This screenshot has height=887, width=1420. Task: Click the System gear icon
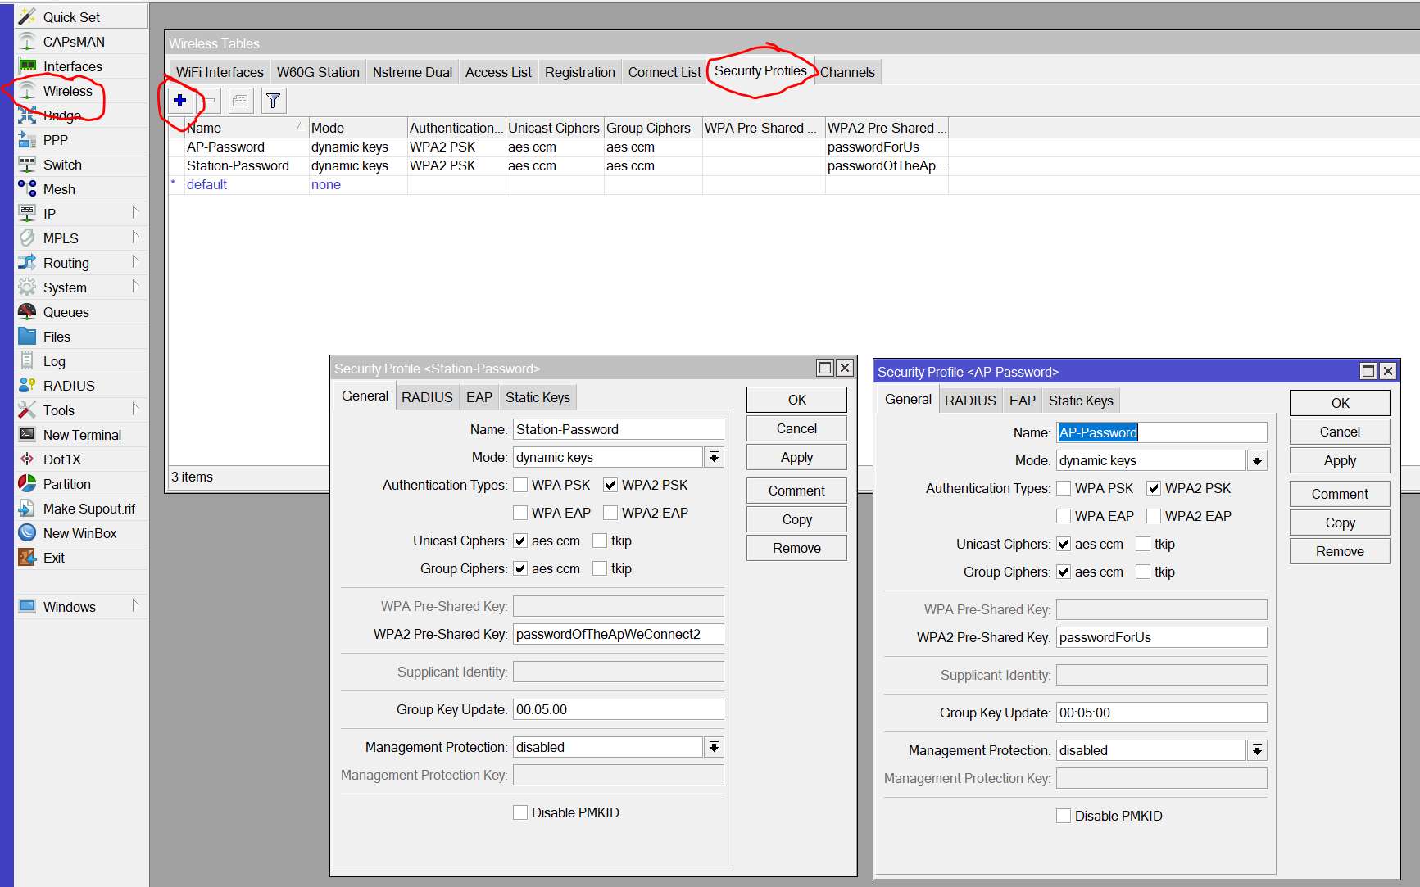[27, 287]
